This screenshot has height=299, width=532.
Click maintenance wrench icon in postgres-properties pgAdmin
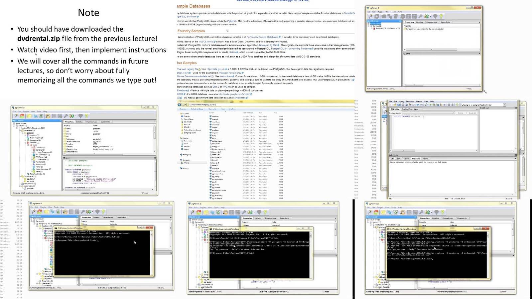[x=66, y=116]
